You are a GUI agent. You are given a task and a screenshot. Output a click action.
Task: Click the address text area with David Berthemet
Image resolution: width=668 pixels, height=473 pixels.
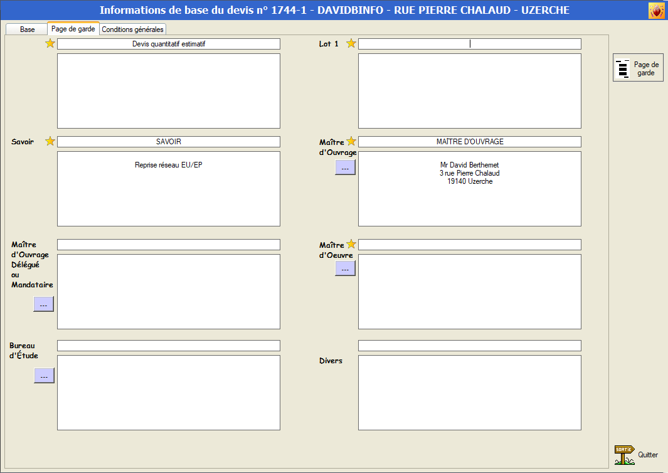coord(469,188)
